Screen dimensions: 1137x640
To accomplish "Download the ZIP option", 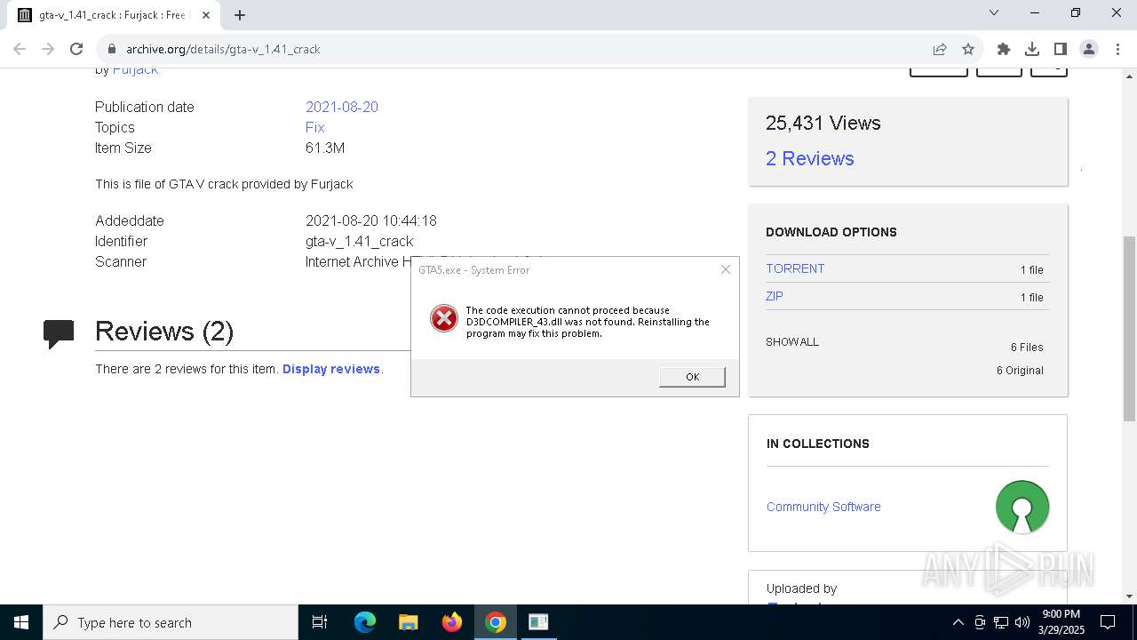I will tap(775, 296).
